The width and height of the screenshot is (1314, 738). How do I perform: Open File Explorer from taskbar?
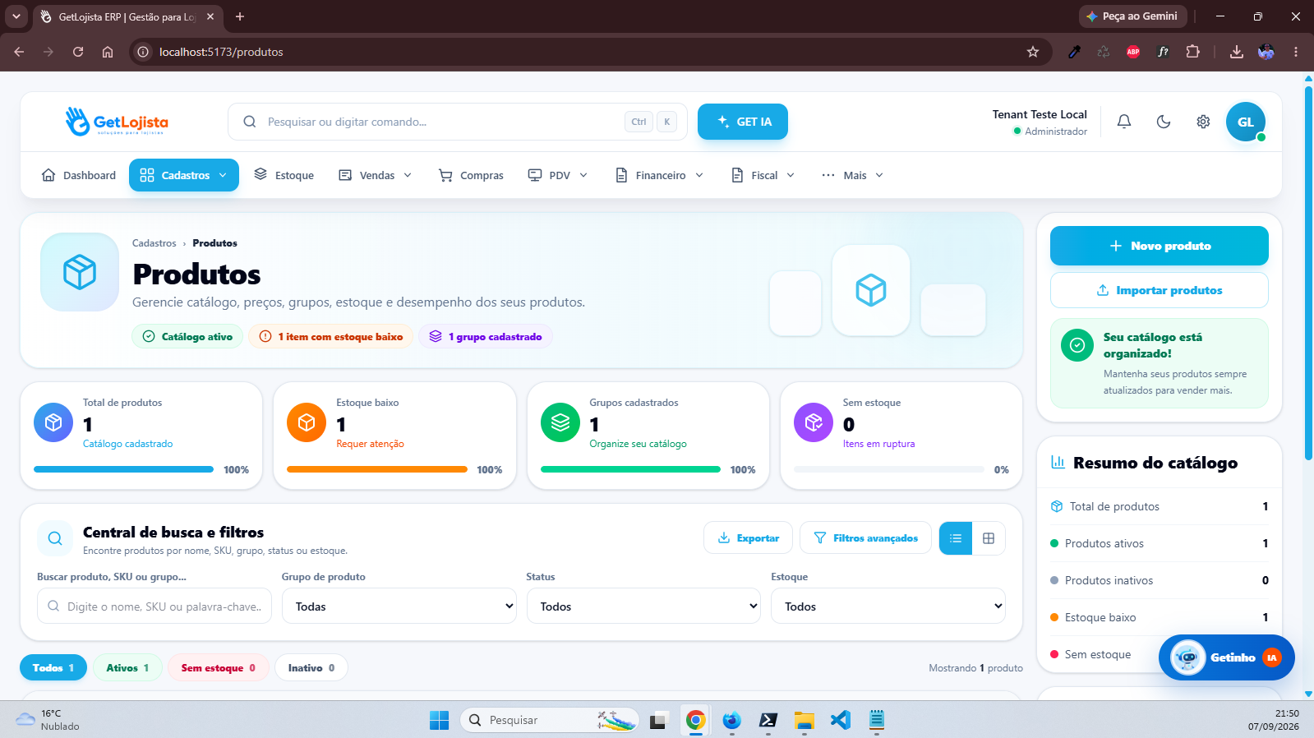tap(804, 720)
